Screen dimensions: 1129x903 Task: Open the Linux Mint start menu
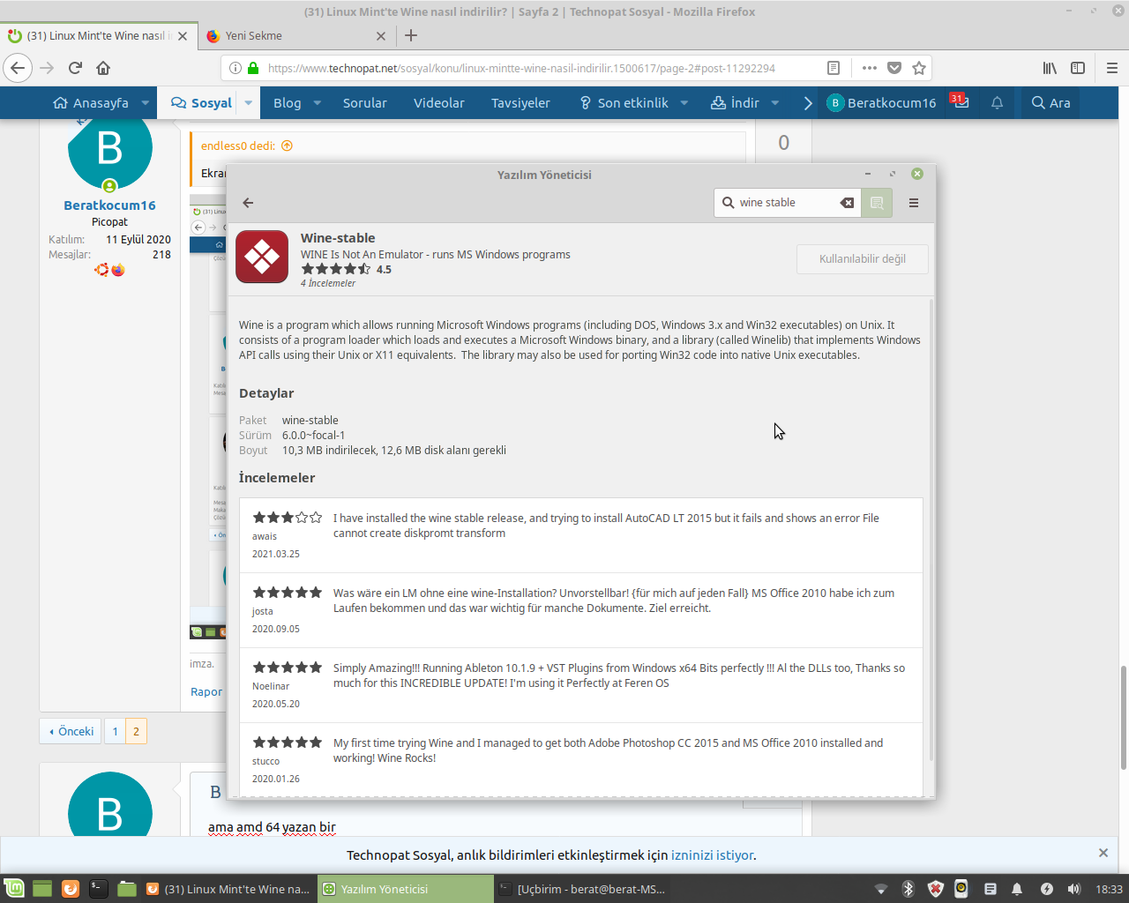[x=14, y=889]
